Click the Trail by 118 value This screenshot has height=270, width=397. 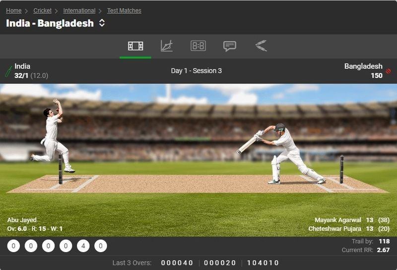click(384, 241)
